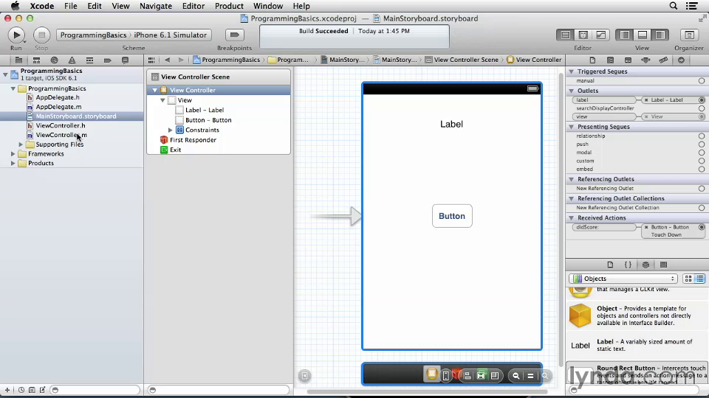The height and width of the screenshot is (398, 709).
Task: Expand the Frameworks folder
Action: (13, 154)
